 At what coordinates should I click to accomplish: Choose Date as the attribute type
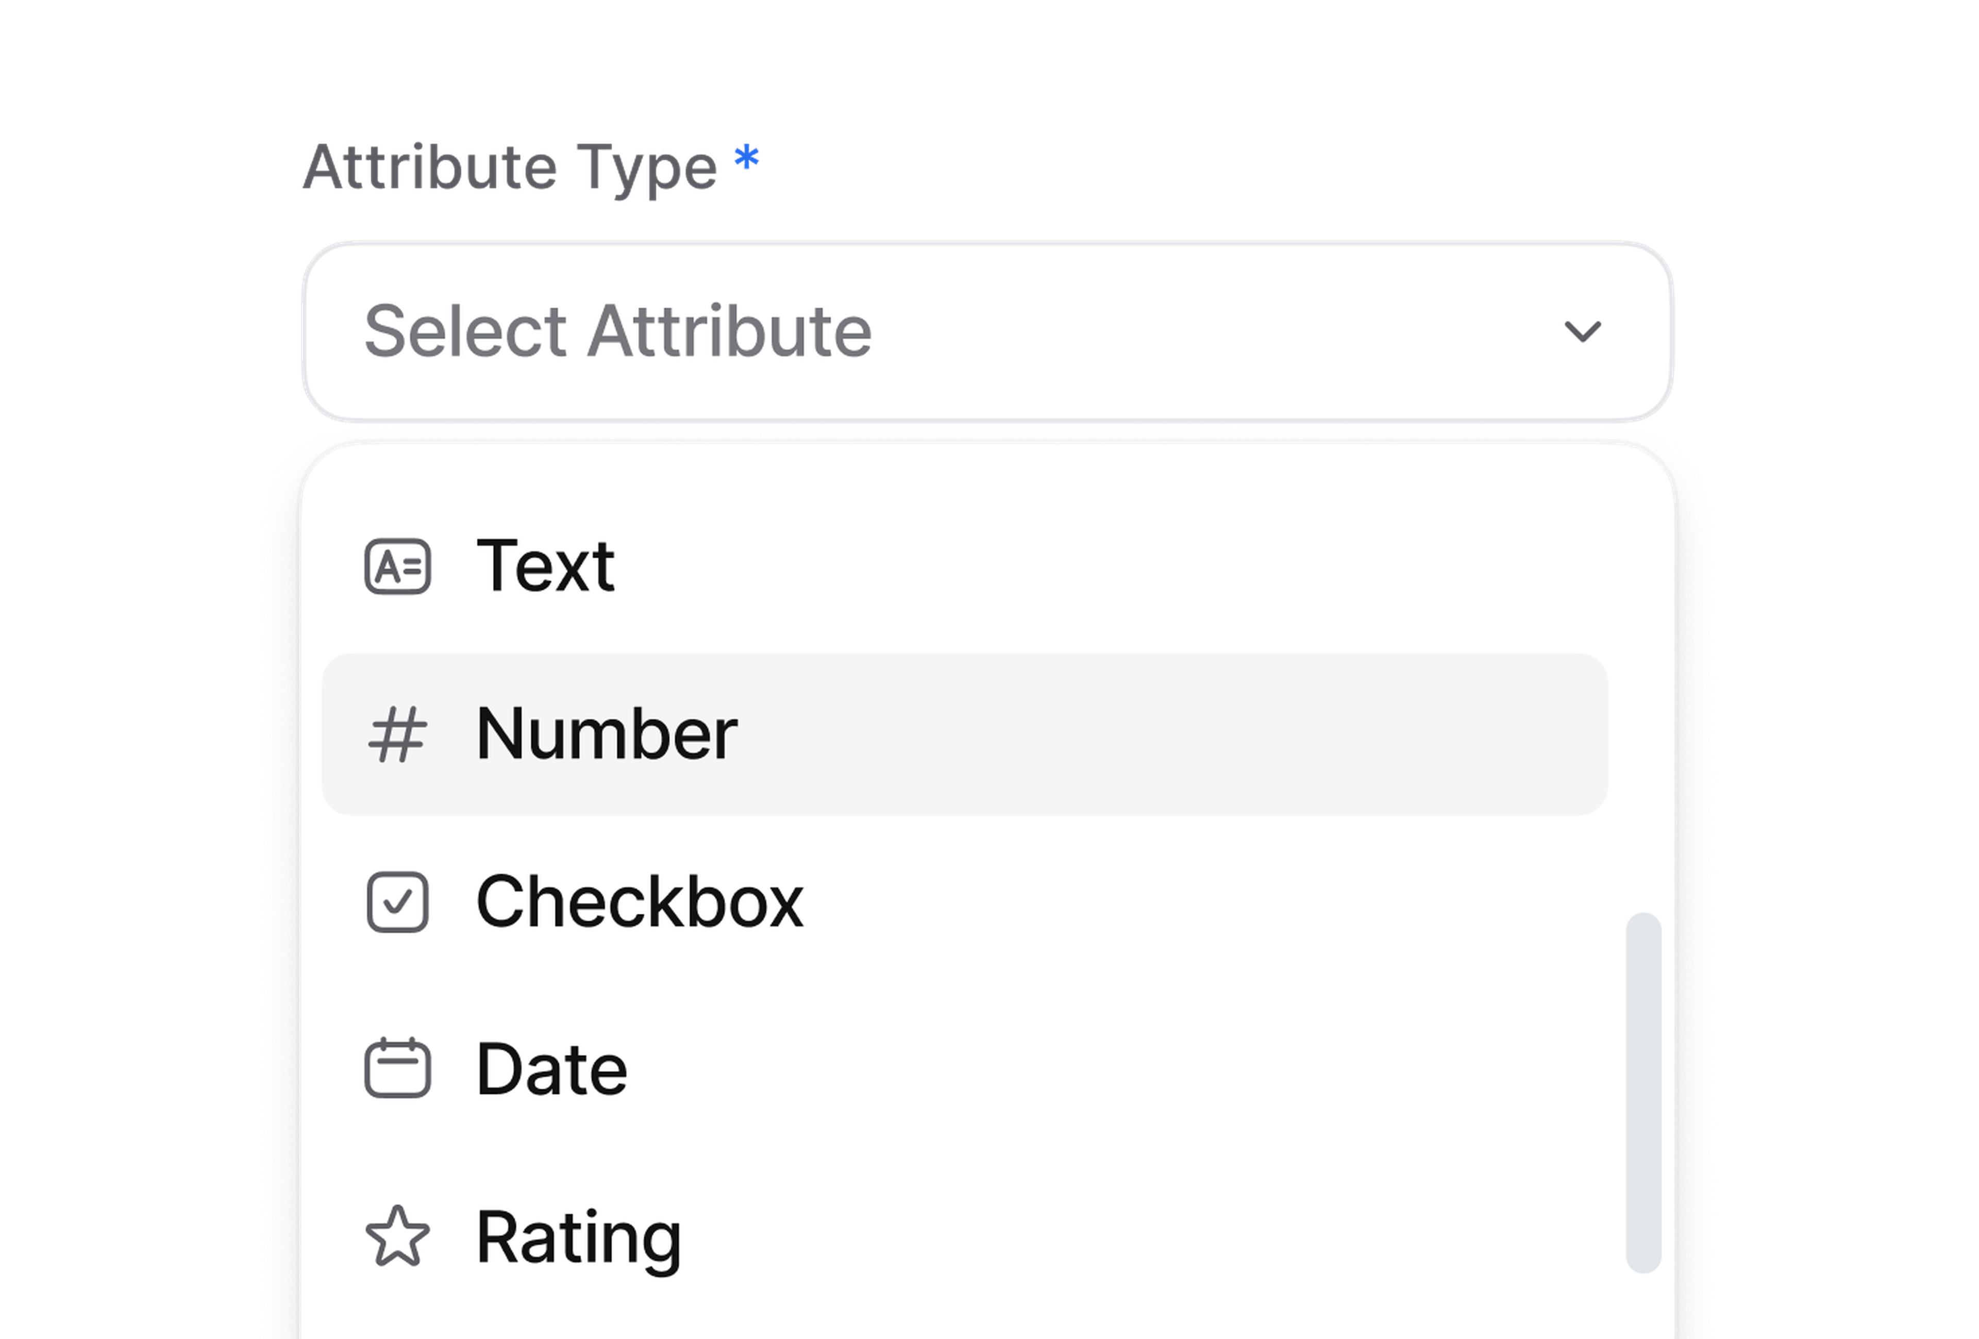pos(552,1069)
